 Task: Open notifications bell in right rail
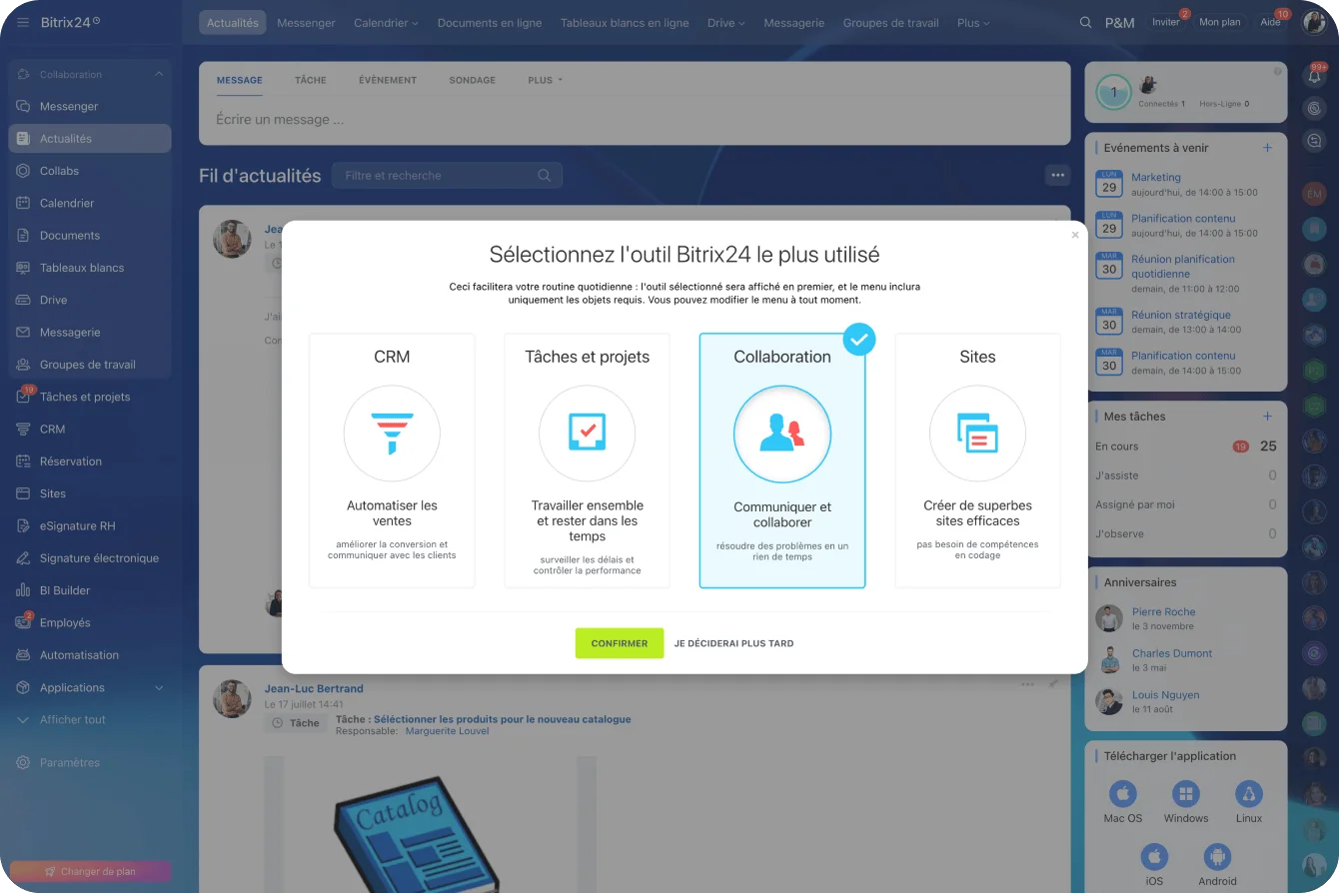tap(1314, 76)
